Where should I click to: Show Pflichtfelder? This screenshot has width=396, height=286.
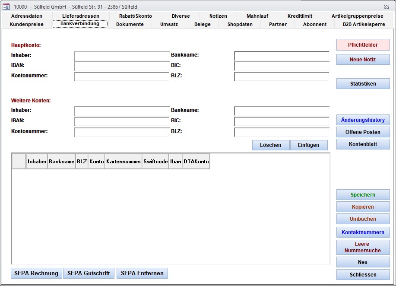click(x=363, y=45)
